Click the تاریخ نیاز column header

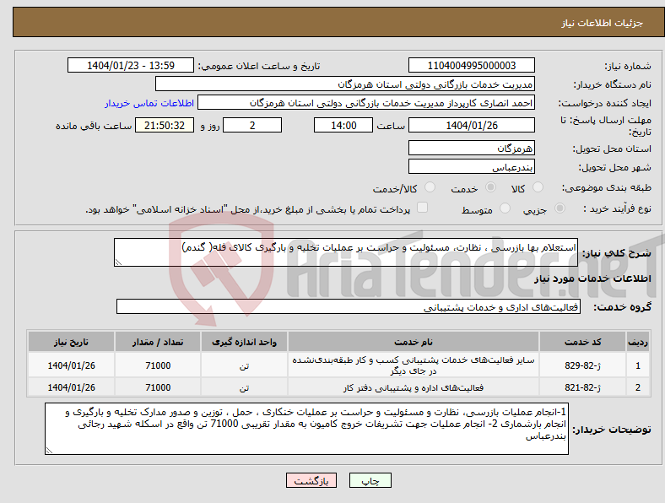point(71,342)
